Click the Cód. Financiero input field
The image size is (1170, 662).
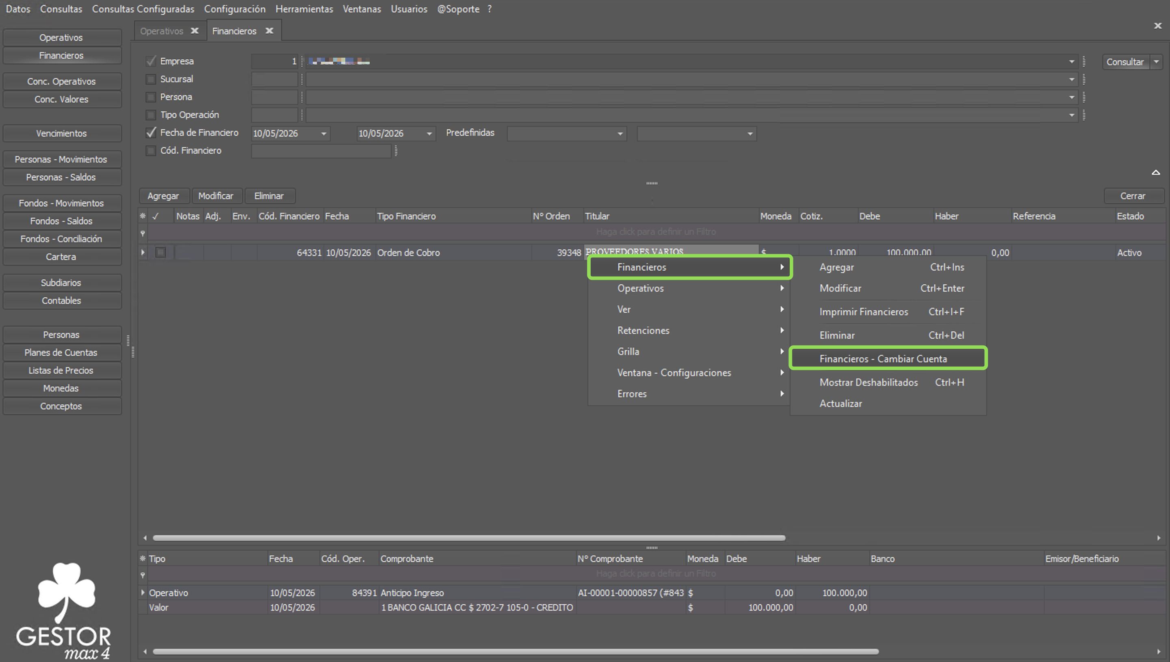click(321, 151)
